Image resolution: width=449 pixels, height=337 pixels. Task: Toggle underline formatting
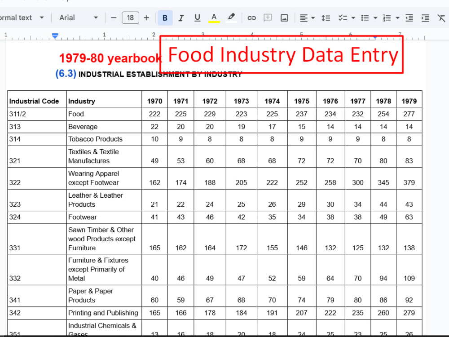coord(197,18)
